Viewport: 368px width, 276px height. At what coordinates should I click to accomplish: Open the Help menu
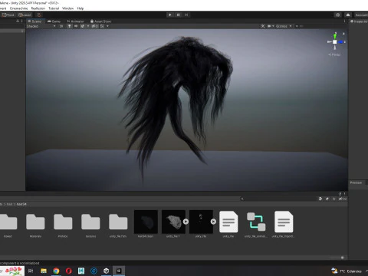pyautogui.click(x=80, y=8)
